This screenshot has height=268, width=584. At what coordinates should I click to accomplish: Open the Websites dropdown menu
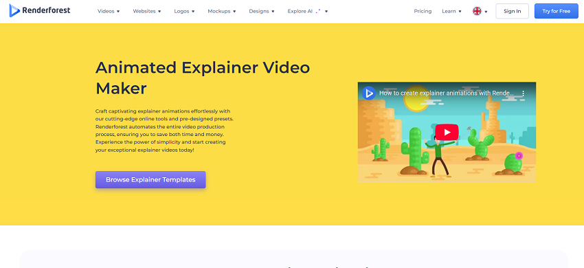tap(147, 11)
